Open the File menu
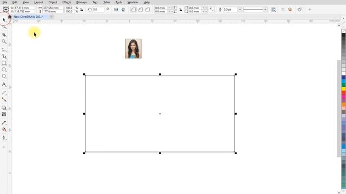 (5, 2)
